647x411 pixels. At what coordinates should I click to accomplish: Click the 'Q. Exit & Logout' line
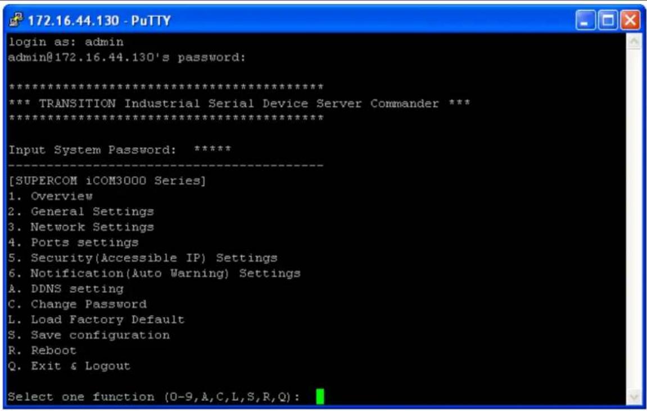point(69,366)
